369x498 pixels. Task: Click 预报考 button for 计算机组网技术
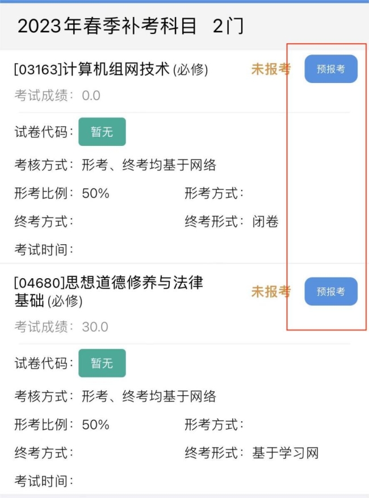(x=331, y=69)
